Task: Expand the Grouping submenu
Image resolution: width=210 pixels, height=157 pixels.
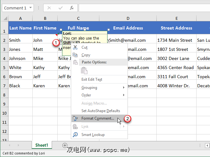Action: pos(124,88)
